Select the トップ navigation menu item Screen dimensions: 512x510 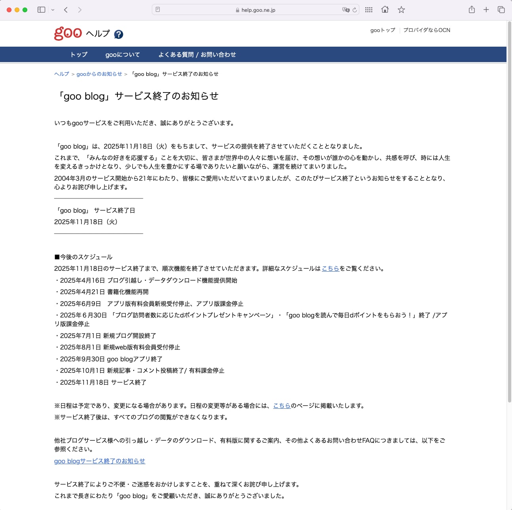pos(79,55)
